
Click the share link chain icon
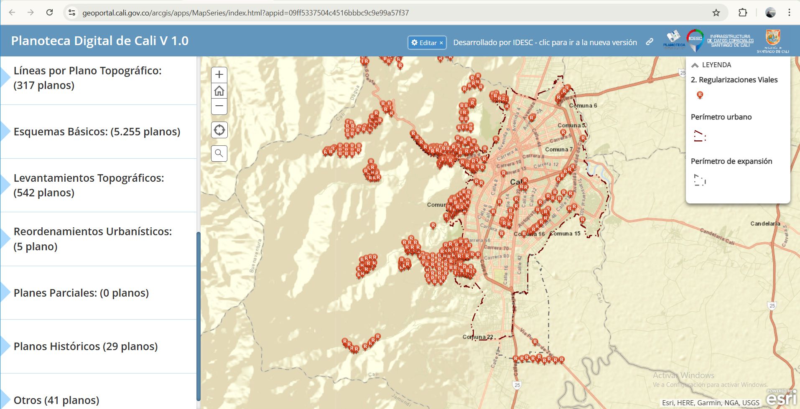point(650,42)
